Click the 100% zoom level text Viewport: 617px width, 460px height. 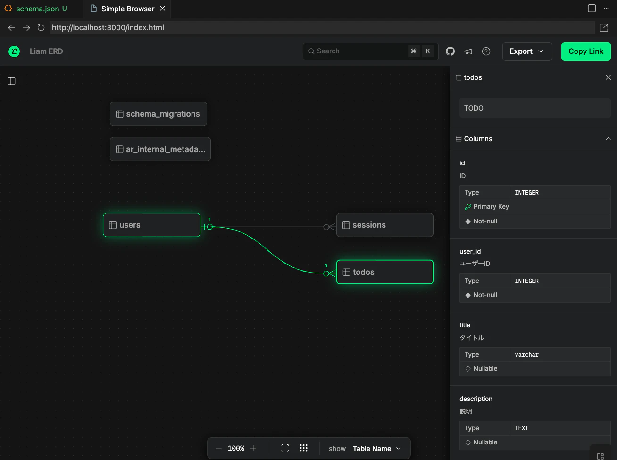[236, 448]
